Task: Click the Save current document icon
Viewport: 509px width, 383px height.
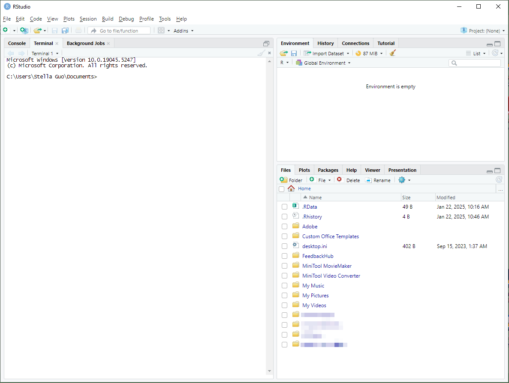Action: [54, 30]
